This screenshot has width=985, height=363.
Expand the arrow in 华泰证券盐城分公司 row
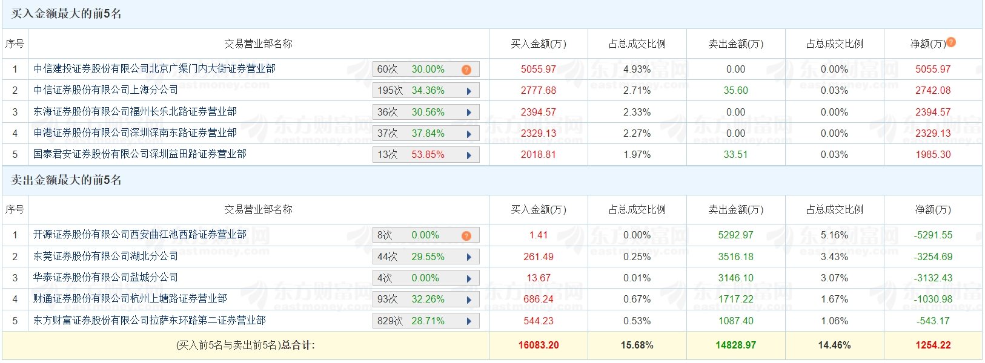pos(469,278)
